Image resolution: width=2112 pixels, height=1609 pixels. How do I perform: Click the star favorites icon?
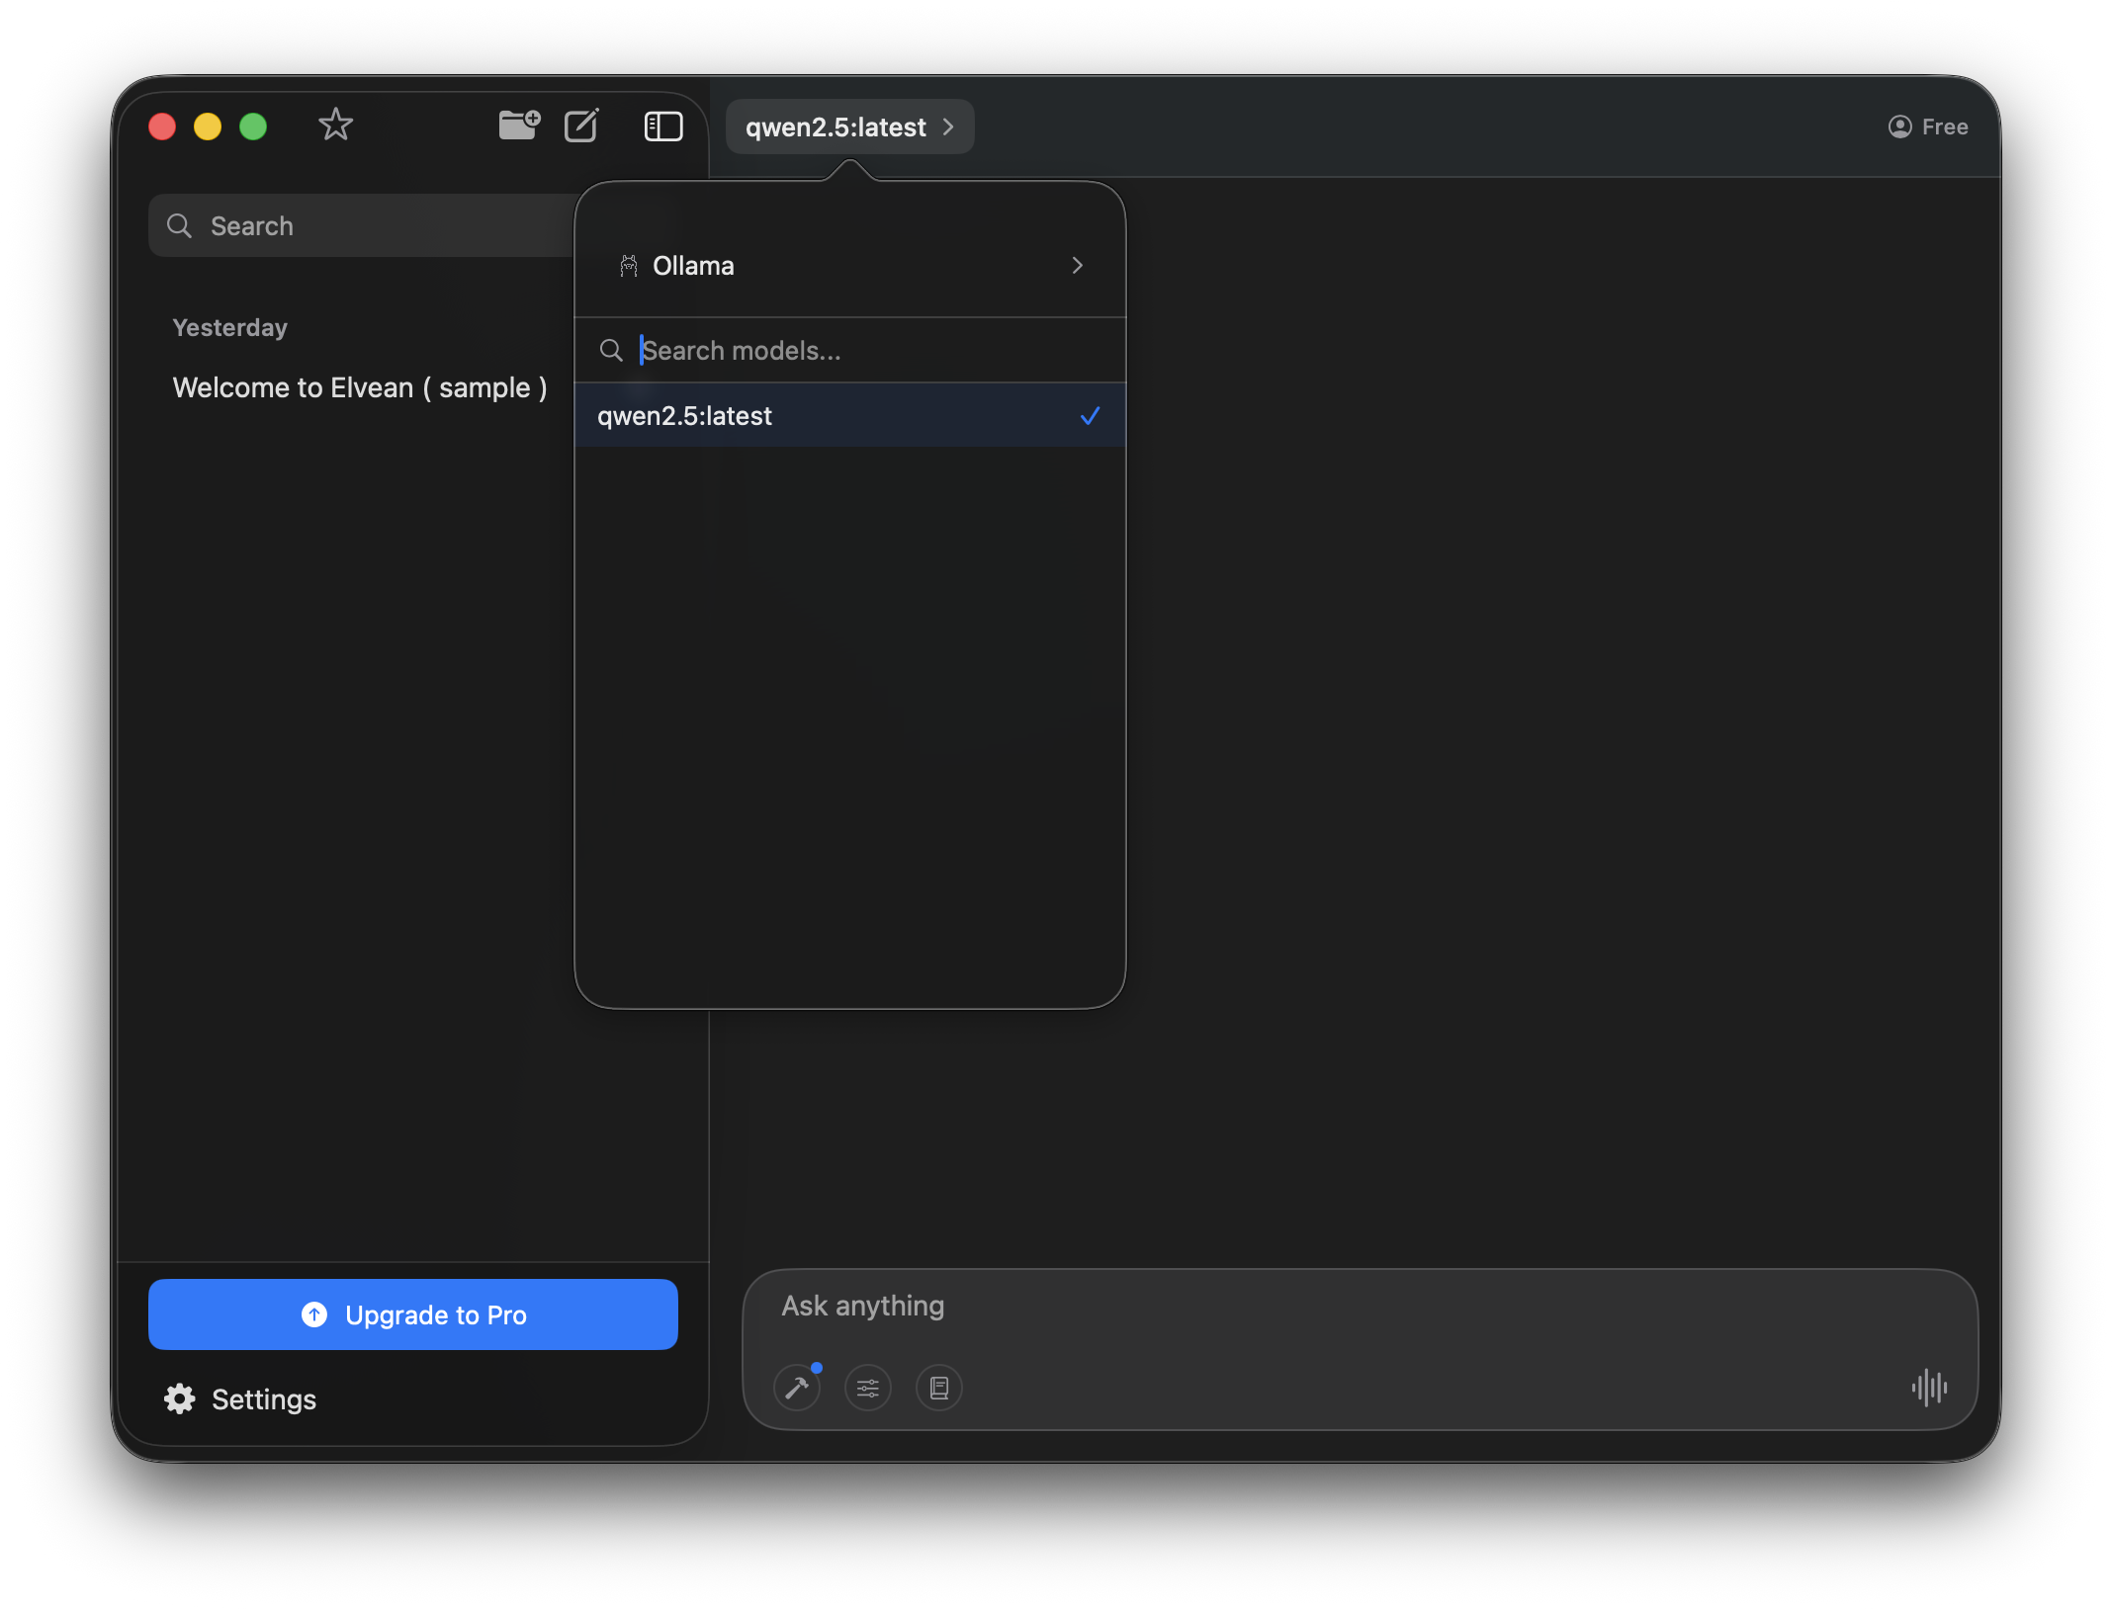335,125
